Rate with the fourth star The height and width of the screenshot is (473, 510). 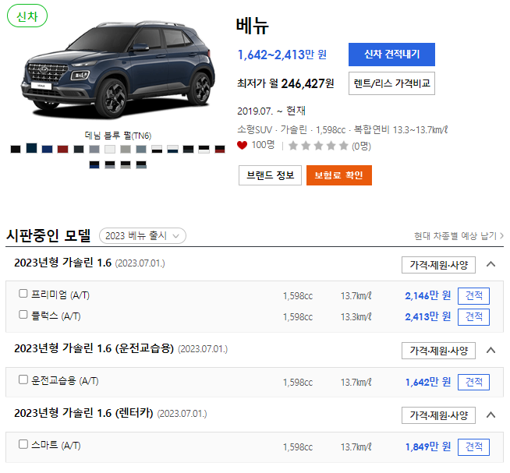pos(331,146)
